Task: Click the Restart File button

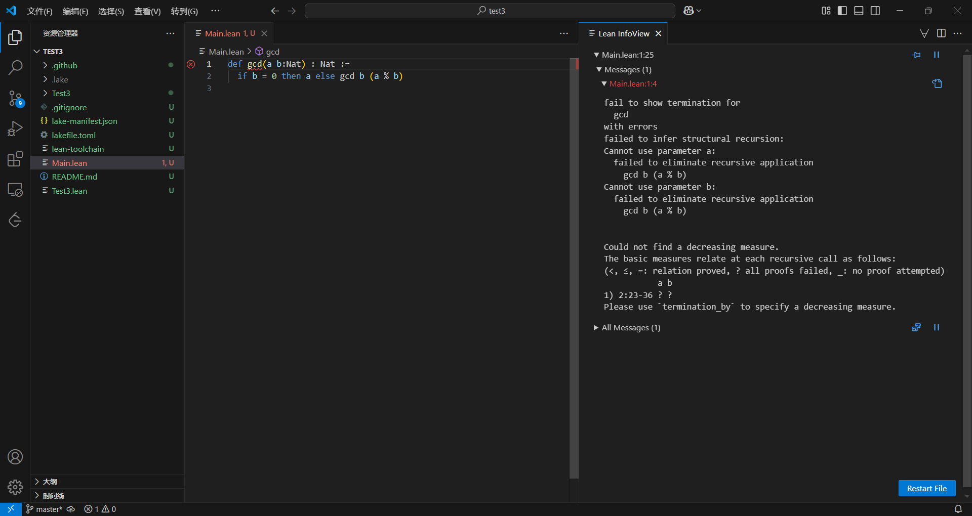Action: point(926,488)
